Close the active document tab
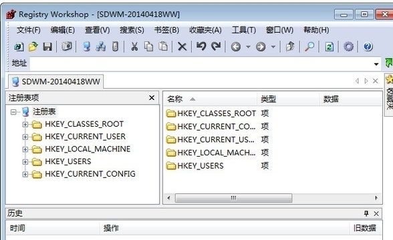The height and width of the screenshot is (240, 393). [x=375, y=81]
